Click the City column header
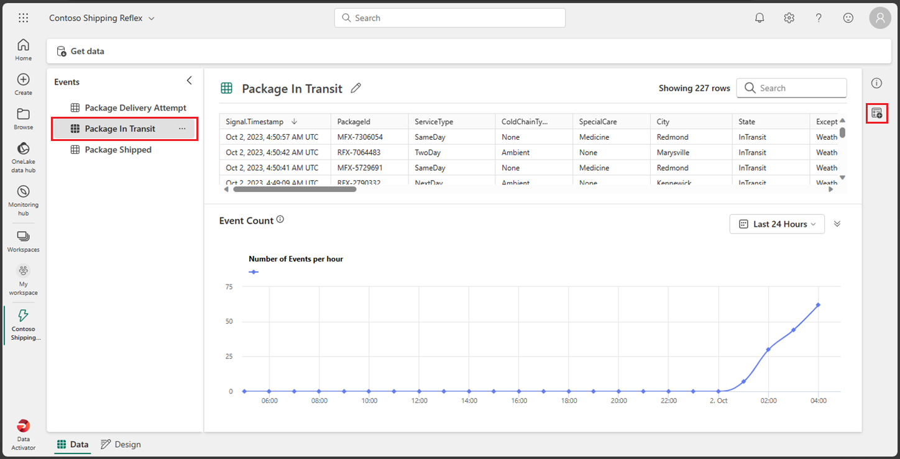900x459 pixels. pos(691,122)
